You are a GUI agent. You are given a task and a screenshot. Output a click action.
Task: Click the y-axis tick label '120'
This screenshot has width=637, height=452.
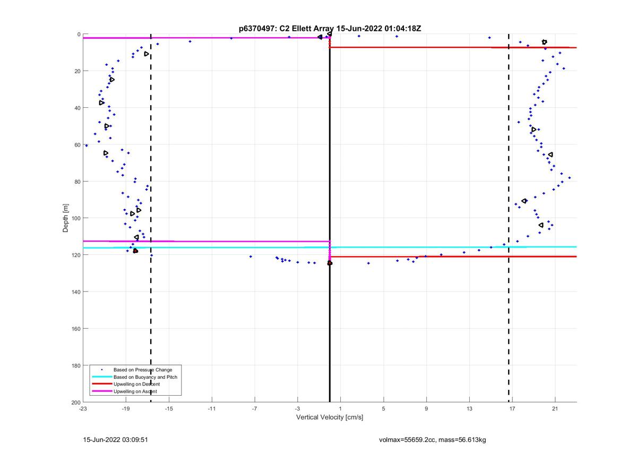[x=75, y=255]
